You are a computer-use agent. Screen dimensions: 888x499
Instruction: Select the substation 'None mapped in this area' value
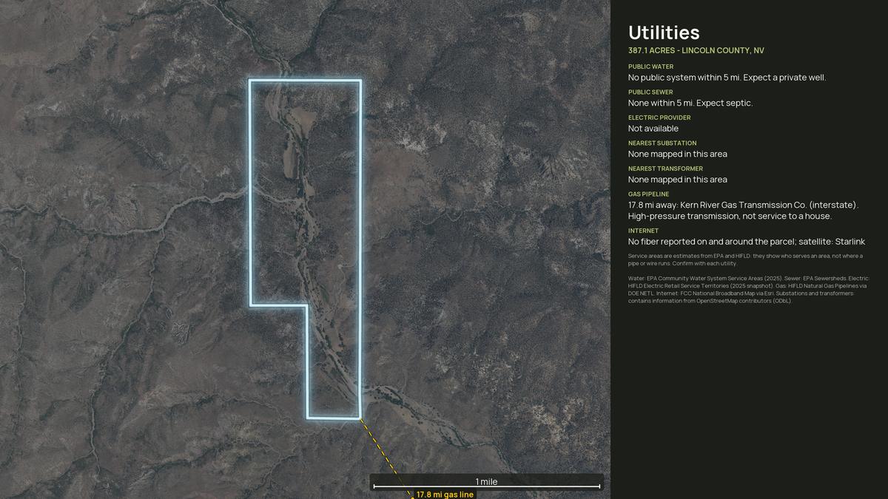coord(678,155)
